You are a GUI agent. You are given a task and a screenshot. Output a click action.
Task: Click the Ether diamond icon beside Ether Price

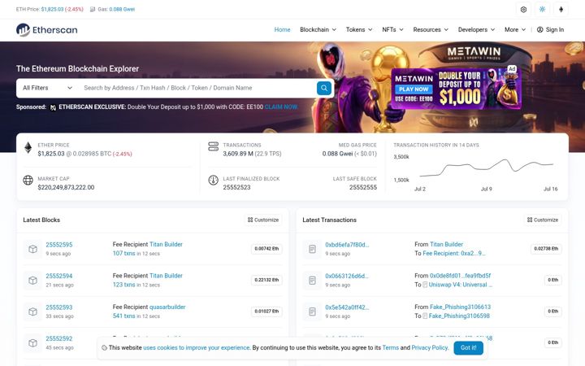pos(28,148)
